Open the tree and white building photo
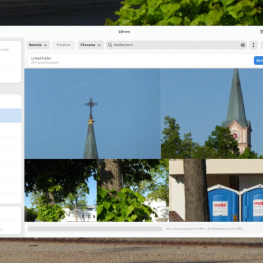The width and height of the screenshot is (263, 263). click(60, 190)
